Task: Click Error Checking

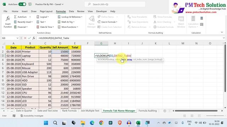Action: (162, 22)
